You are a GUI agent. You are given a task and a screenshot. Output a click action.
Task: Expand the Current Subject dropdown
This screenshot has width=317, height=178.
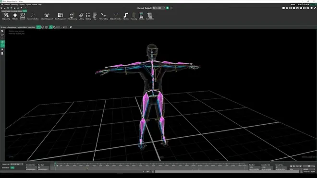pyautogui.click(x=159, y=8)
